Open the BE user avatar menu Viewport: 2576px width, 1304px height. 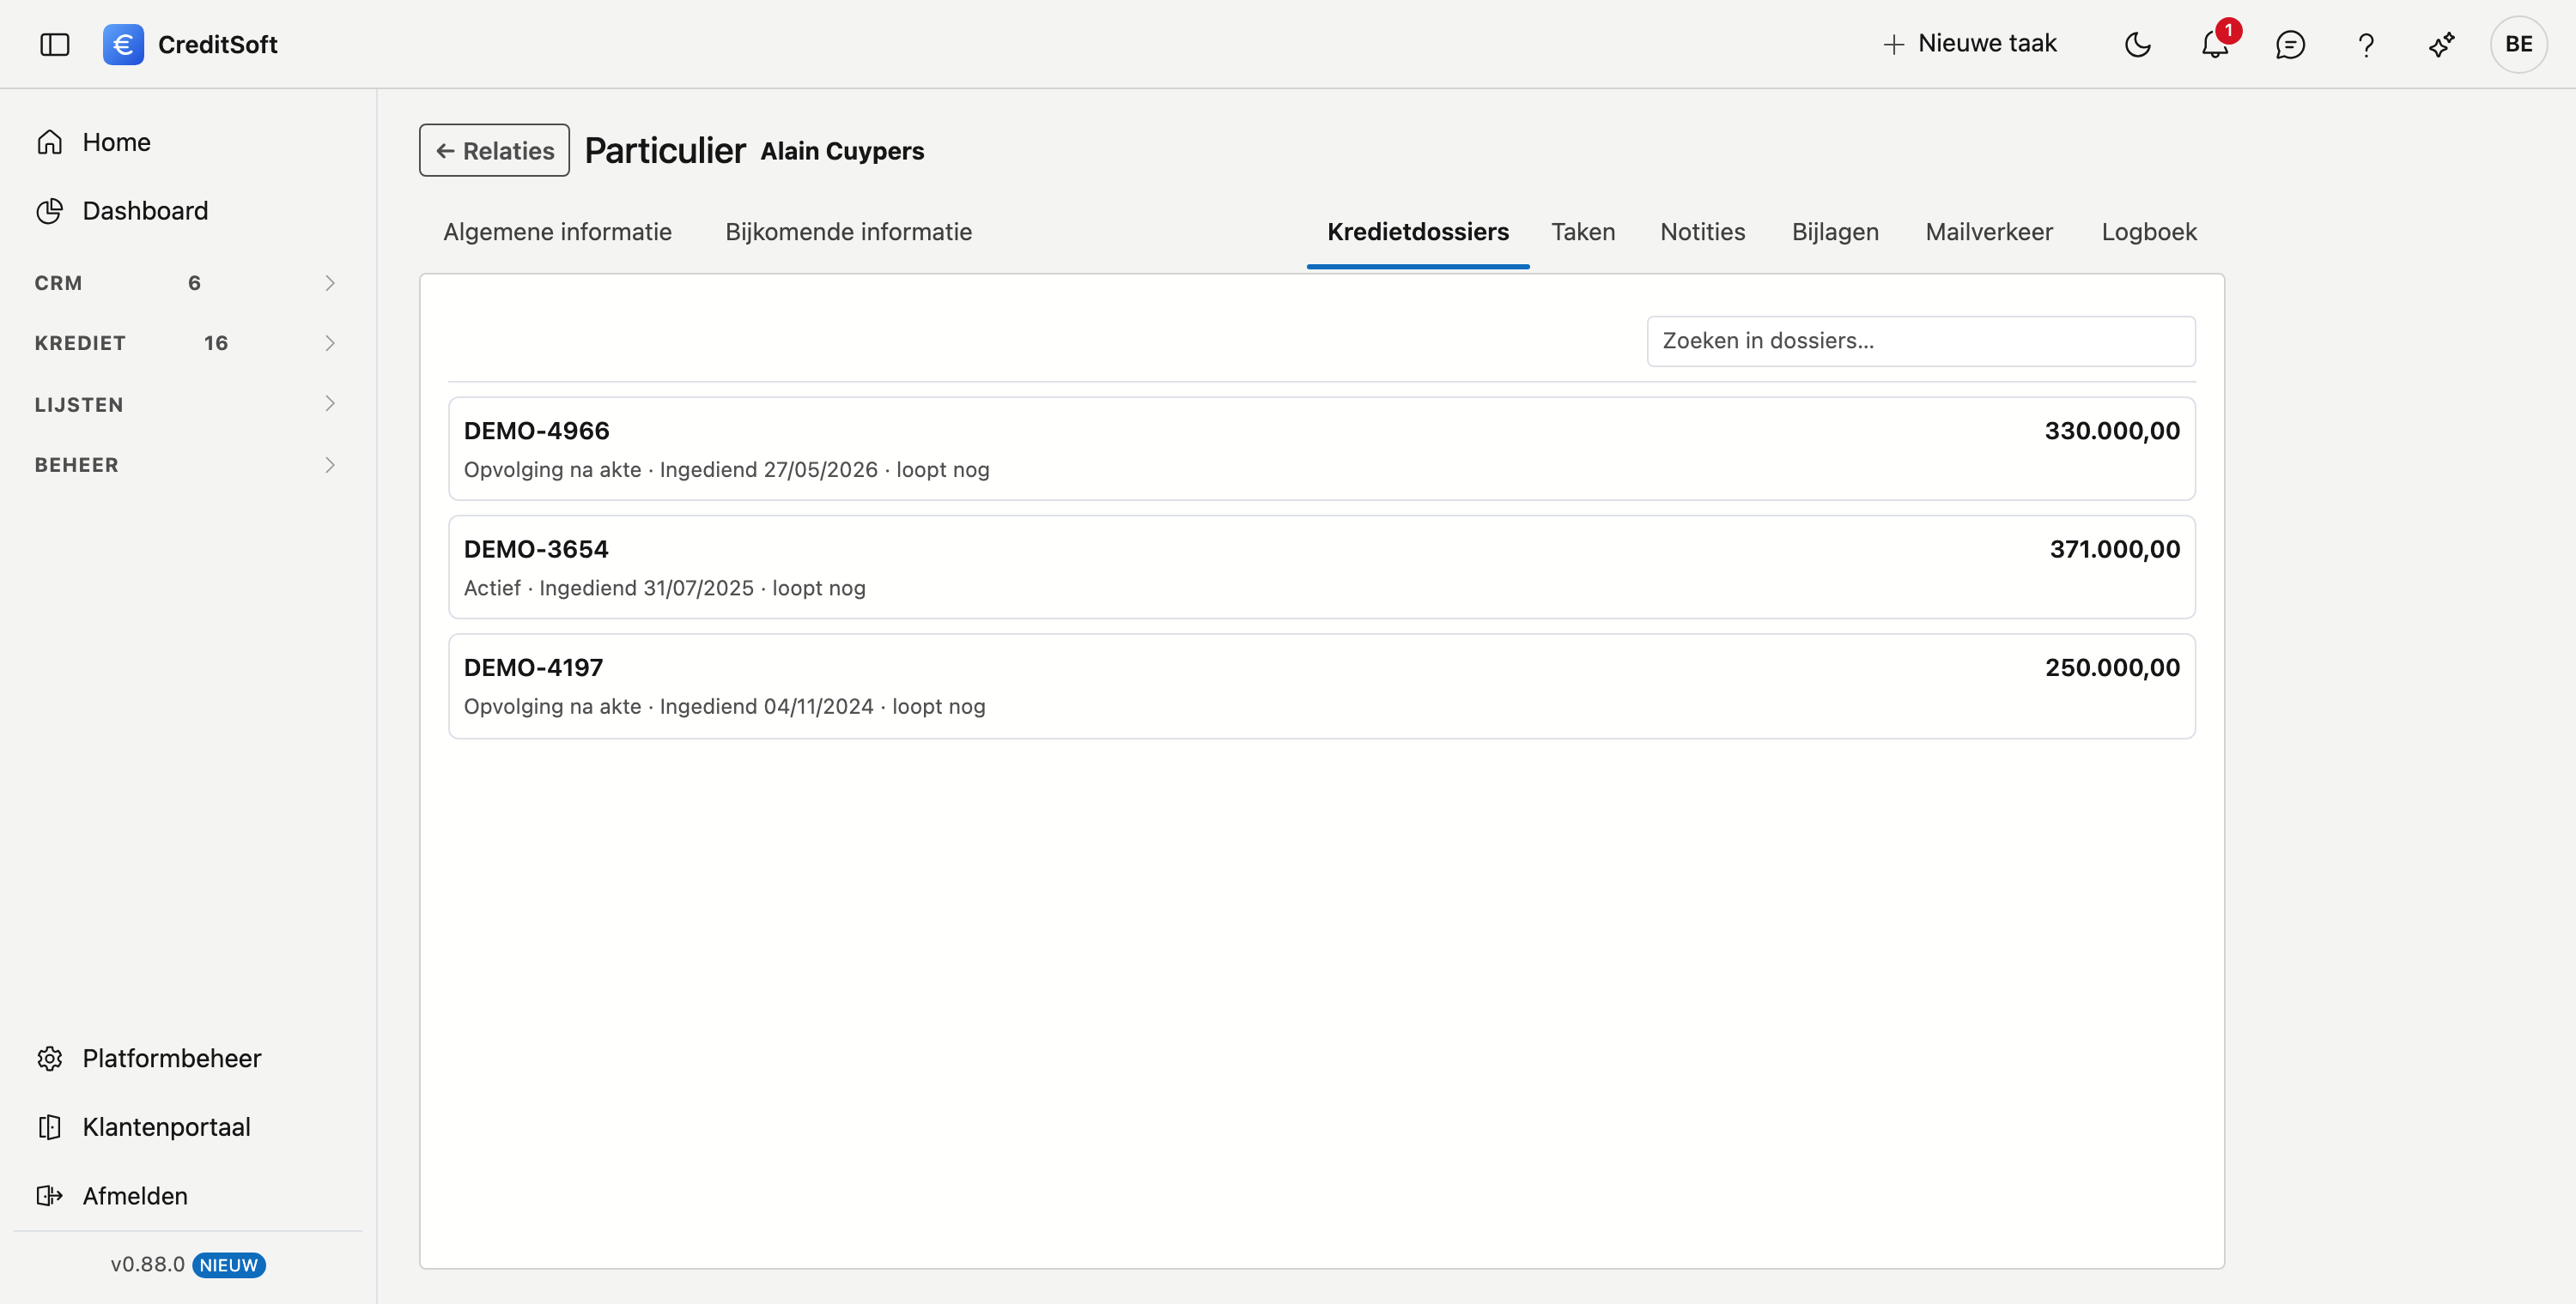[x=2518, y=44]
